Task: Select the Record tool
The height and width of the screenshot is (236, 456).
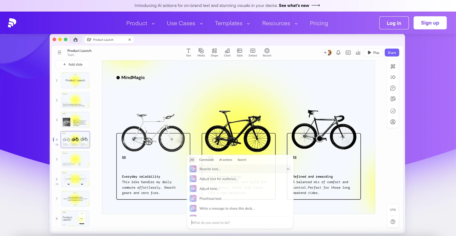Action: 267,52
